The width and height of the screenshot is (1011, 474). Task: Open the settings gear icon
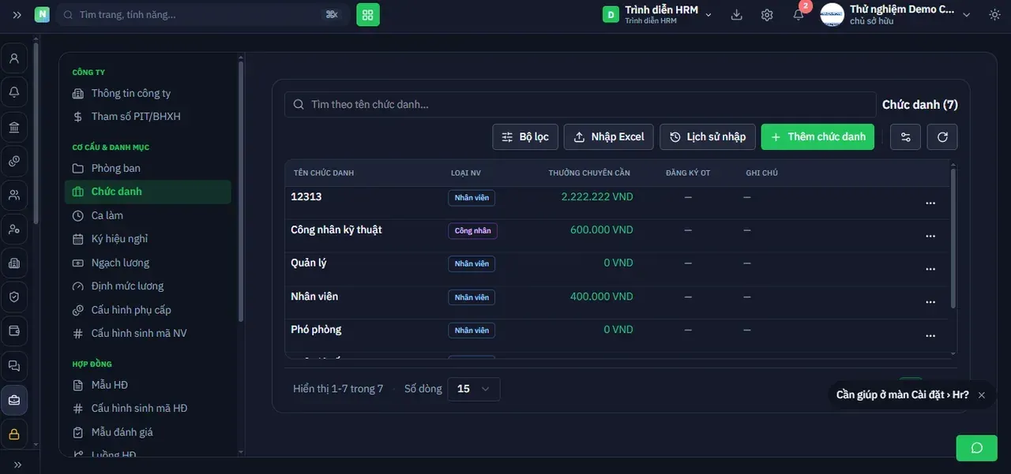(767, 15)
